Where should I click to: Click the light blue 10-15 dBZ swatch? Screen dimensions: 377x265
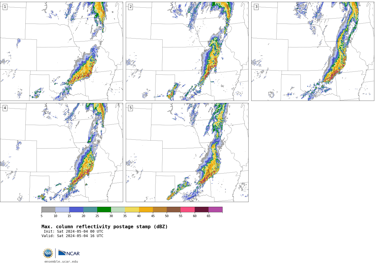pos(62,209)
